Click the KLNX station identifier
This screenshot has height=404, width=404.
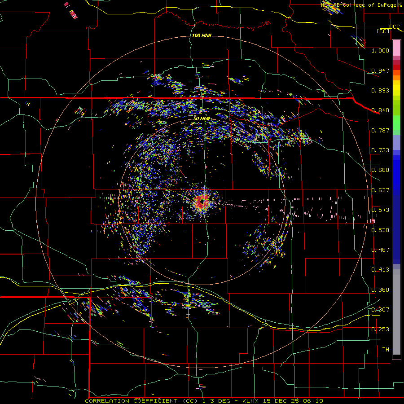point(250,401)
